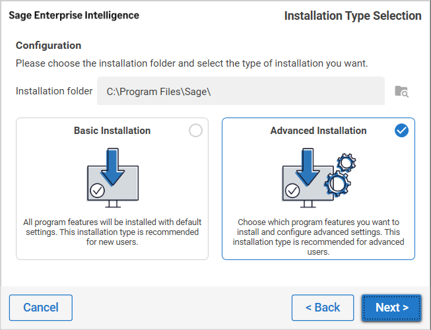Click the checkmark circle on Basic monitor graphic
The width and height of the screenshot is (431, 330).
98,190
